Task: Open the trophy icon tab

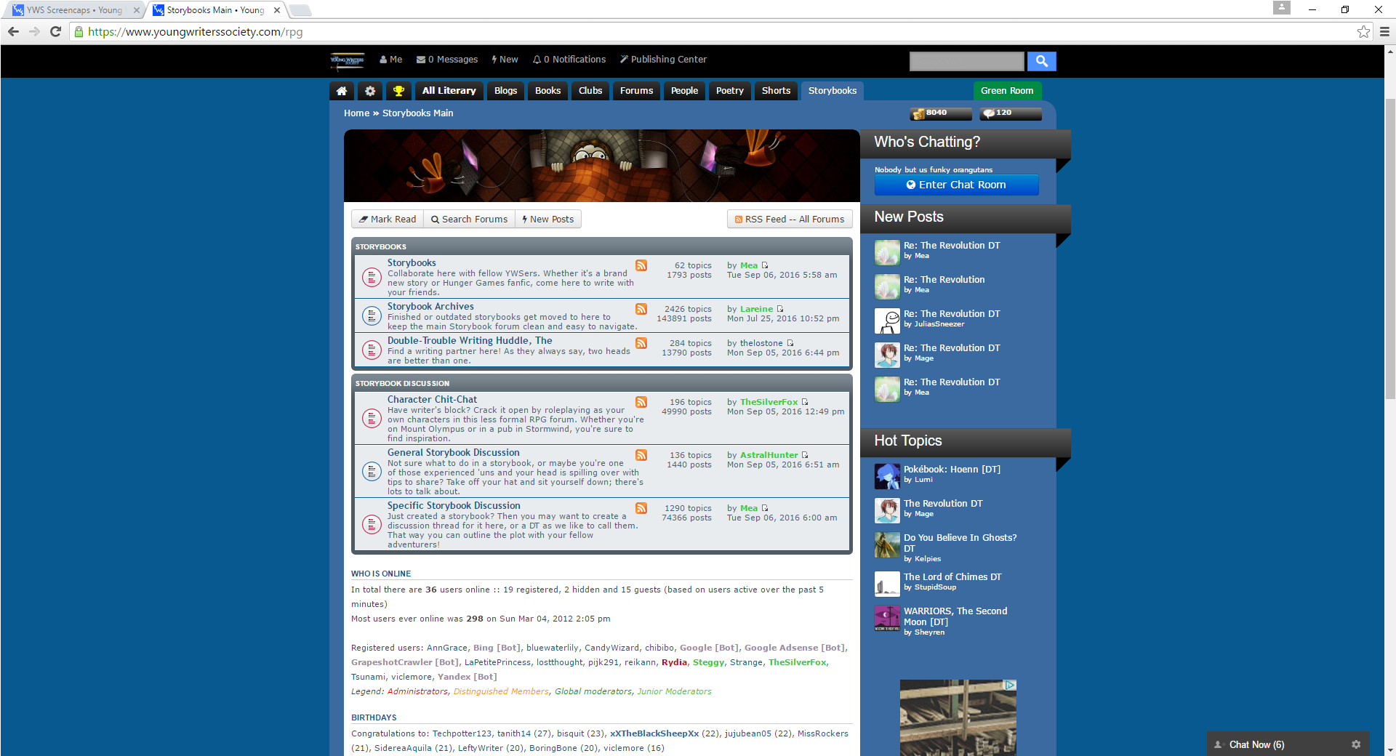Action: [398, 91]
